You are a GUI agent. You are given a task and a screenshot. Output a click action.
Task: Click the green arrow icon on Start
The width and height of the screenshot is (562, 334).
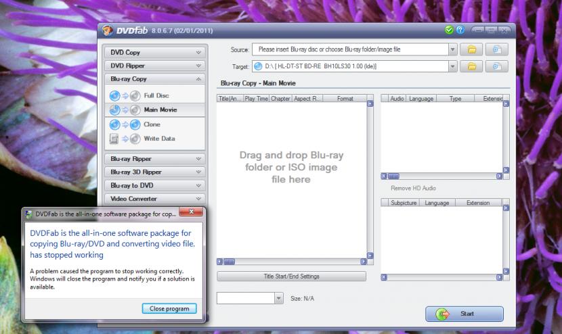click(x=442, y=314)
